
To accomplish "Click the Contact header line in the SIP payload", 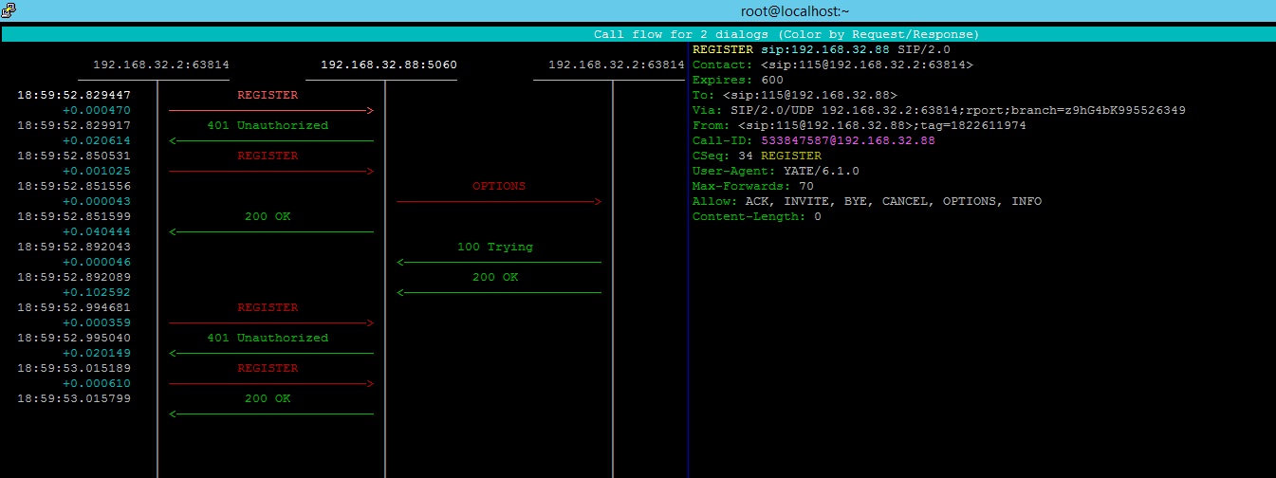I will pos(832,64).
